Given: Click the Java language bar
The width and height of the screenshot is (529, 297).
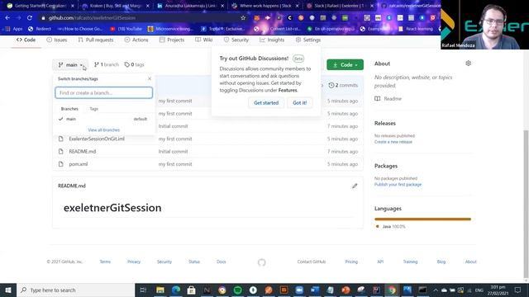Looking at the screenshot, I should click(x=422, y=219).
